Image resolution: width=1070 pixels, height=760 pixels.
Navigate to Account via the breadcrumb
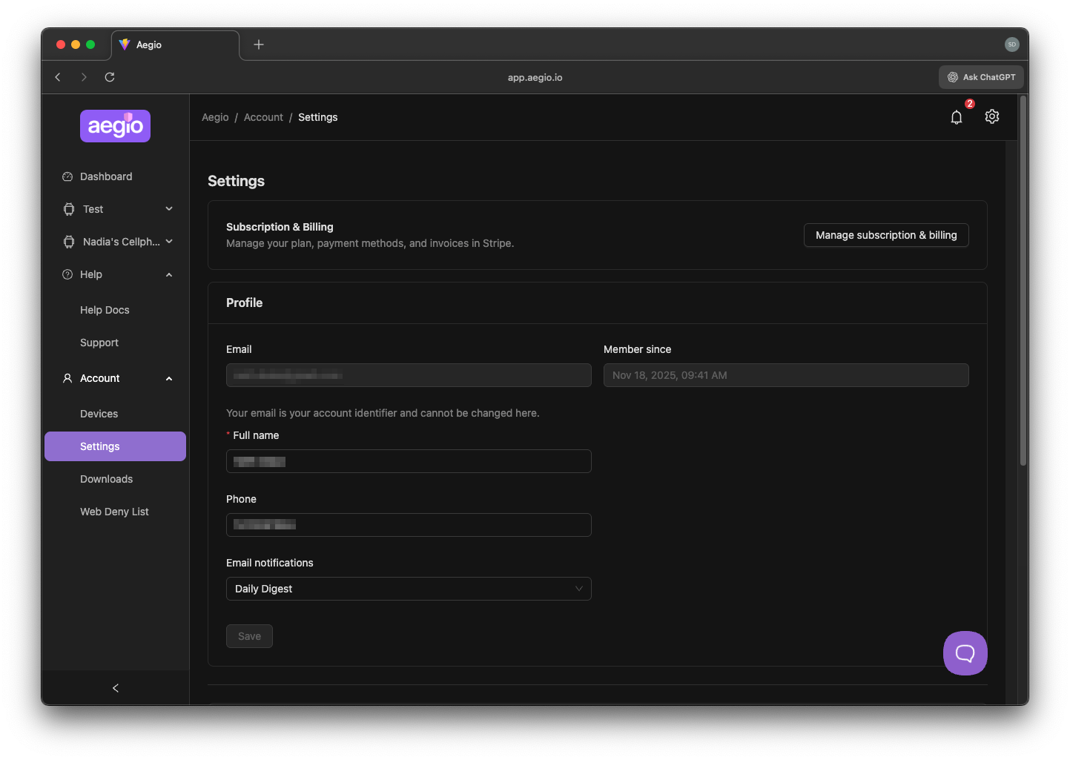[x=263, y=117]
